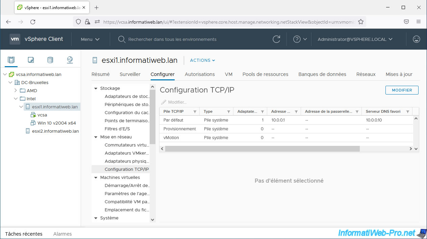
Task: Close the vSphere browser tab
Action: click(84, 7)
